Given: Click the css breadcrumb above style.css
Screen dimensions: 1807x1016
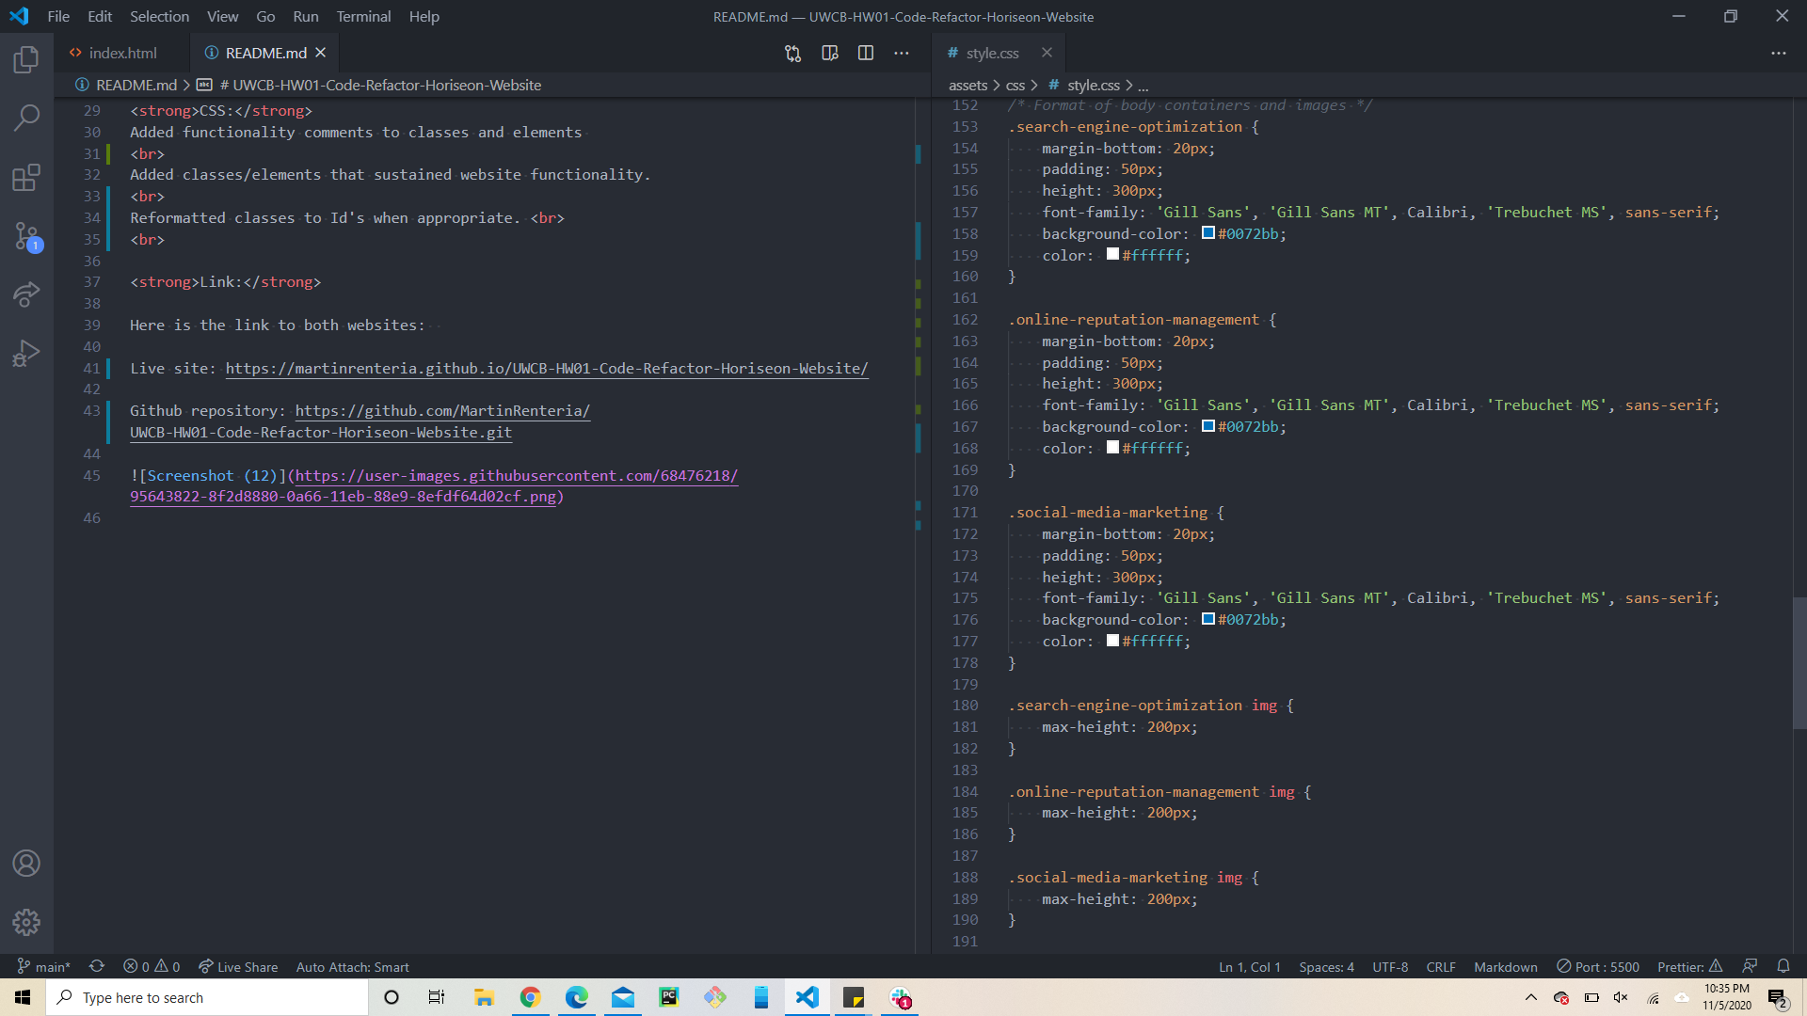Looking at the screenshot, I should pos(1015,85).
